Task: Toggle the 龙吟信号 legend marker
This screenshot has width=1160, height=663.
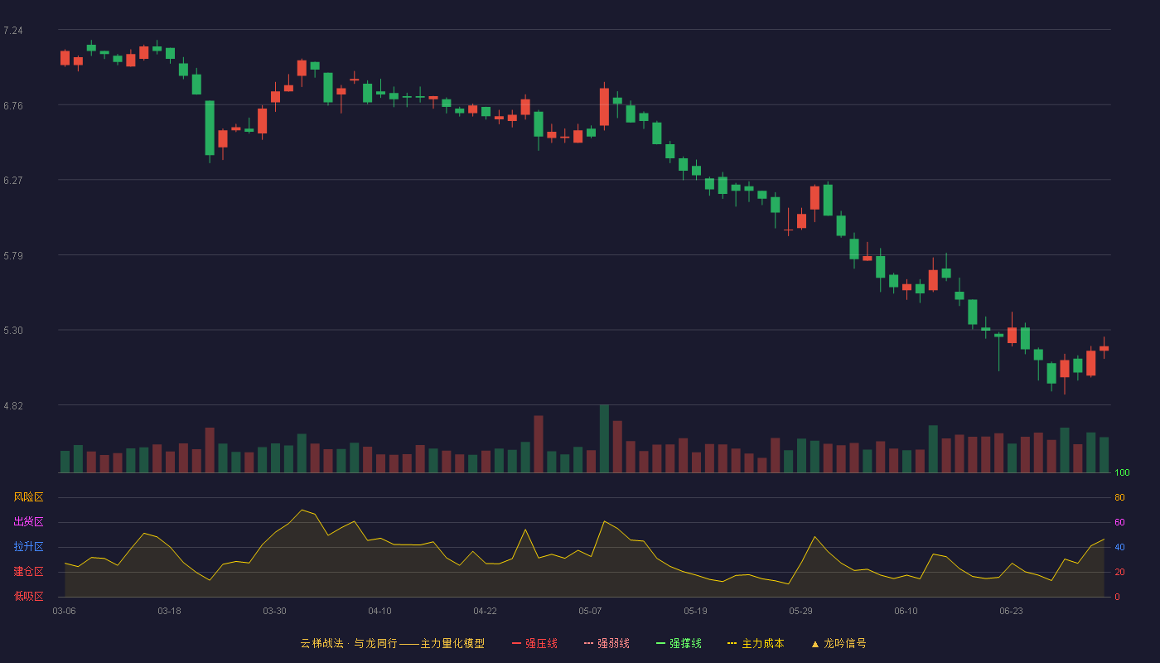Action: click(838, 643)
